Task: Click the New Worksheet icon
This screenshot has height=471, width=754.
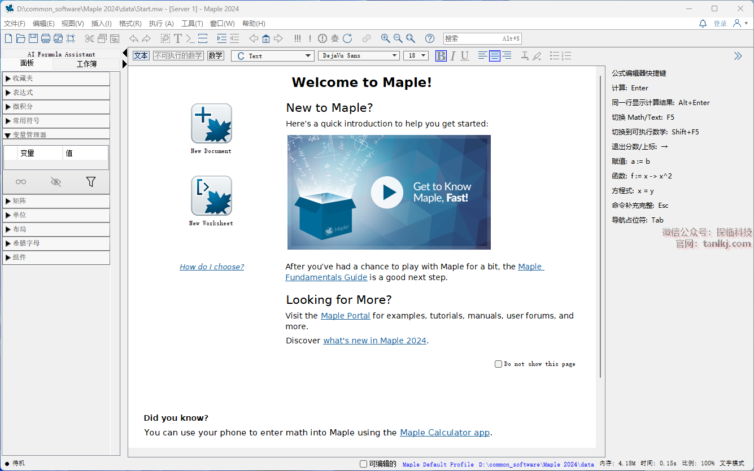Action: [x=211, y=196]
